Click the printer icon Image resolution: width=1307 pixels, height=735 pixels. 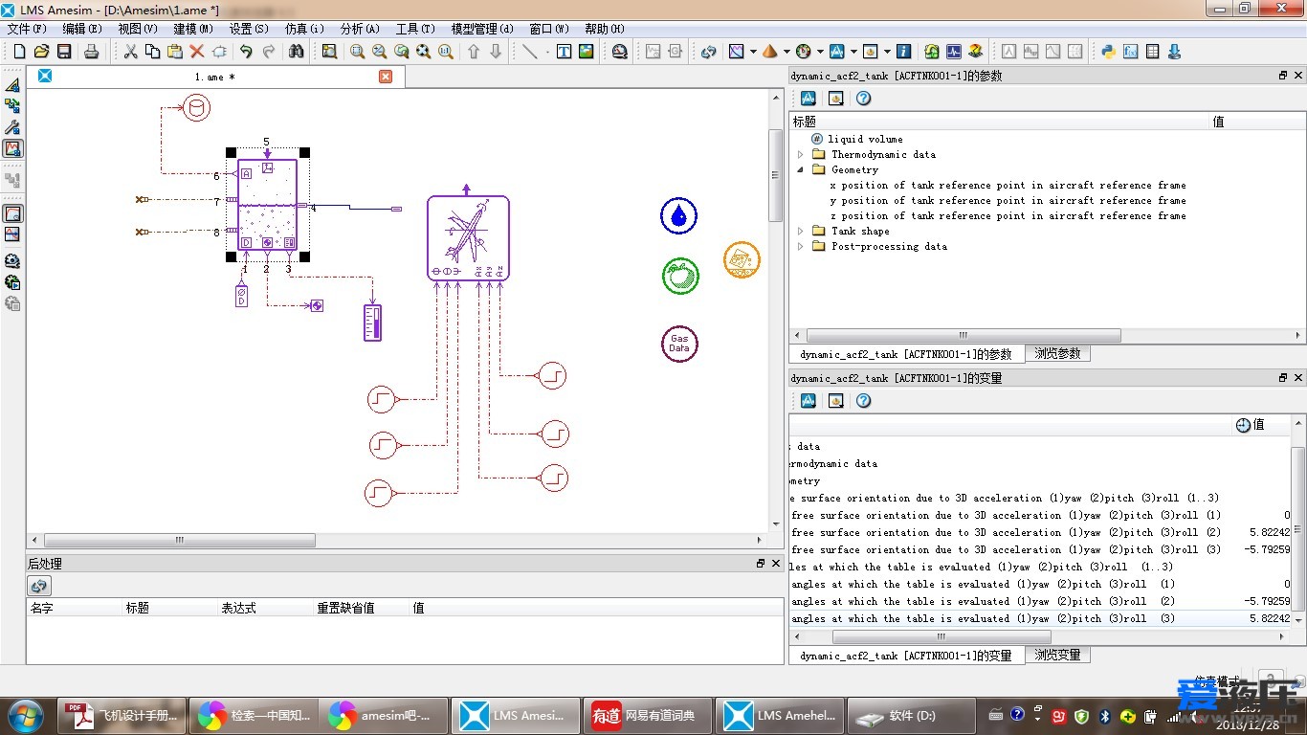pos(91,52)
